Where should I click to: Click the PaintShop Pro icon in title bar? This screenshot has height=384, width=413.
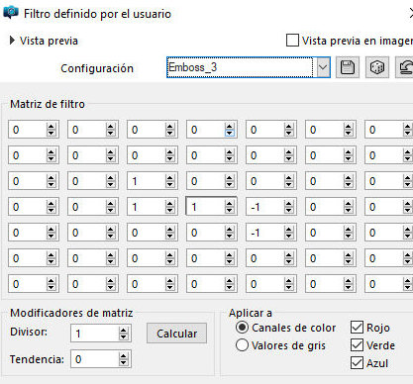(11, 13)
